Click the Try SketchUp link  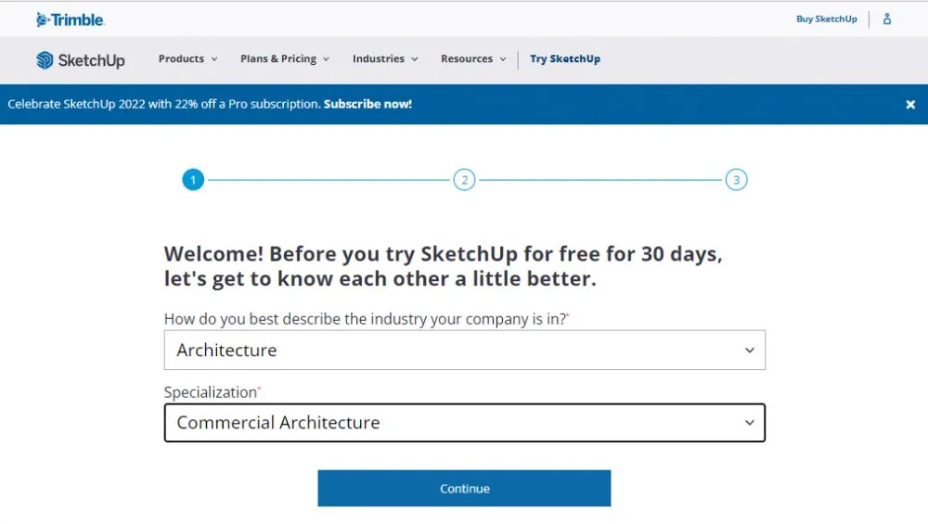[x=565, y=59]
